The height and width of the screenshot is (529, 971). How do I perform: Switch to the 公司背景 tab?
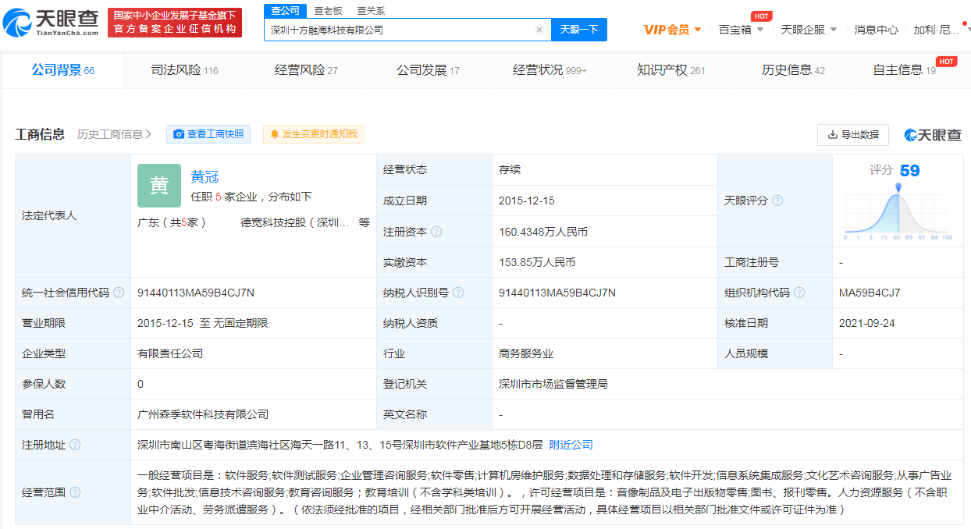(x=62, y=70)
